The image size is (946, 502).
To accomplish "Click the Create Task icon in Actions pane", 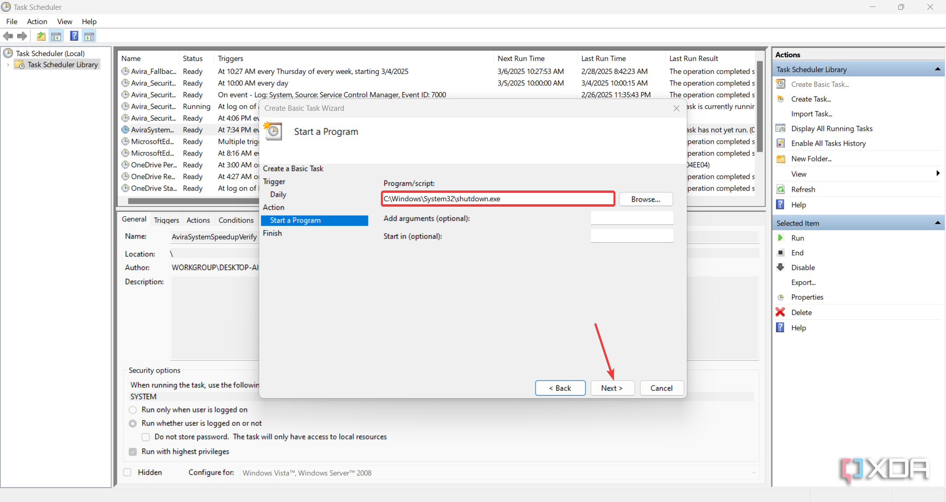I will point(781,99).
